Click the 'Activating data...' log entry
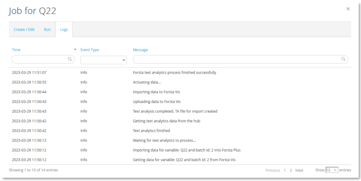The width and height of the screenshot is (361, 181). (147, 82)
